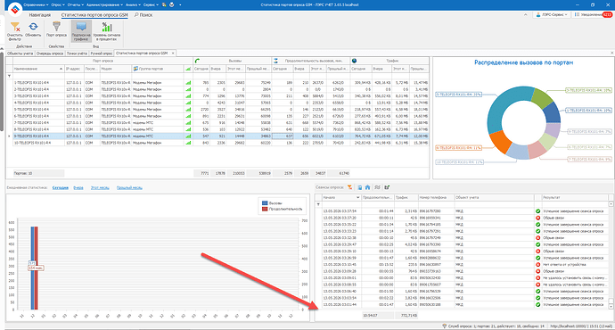This screenshot has width=615, height=330.
Task: Click the blue Вызовы legend swatch
Action: tap(265, 203)
